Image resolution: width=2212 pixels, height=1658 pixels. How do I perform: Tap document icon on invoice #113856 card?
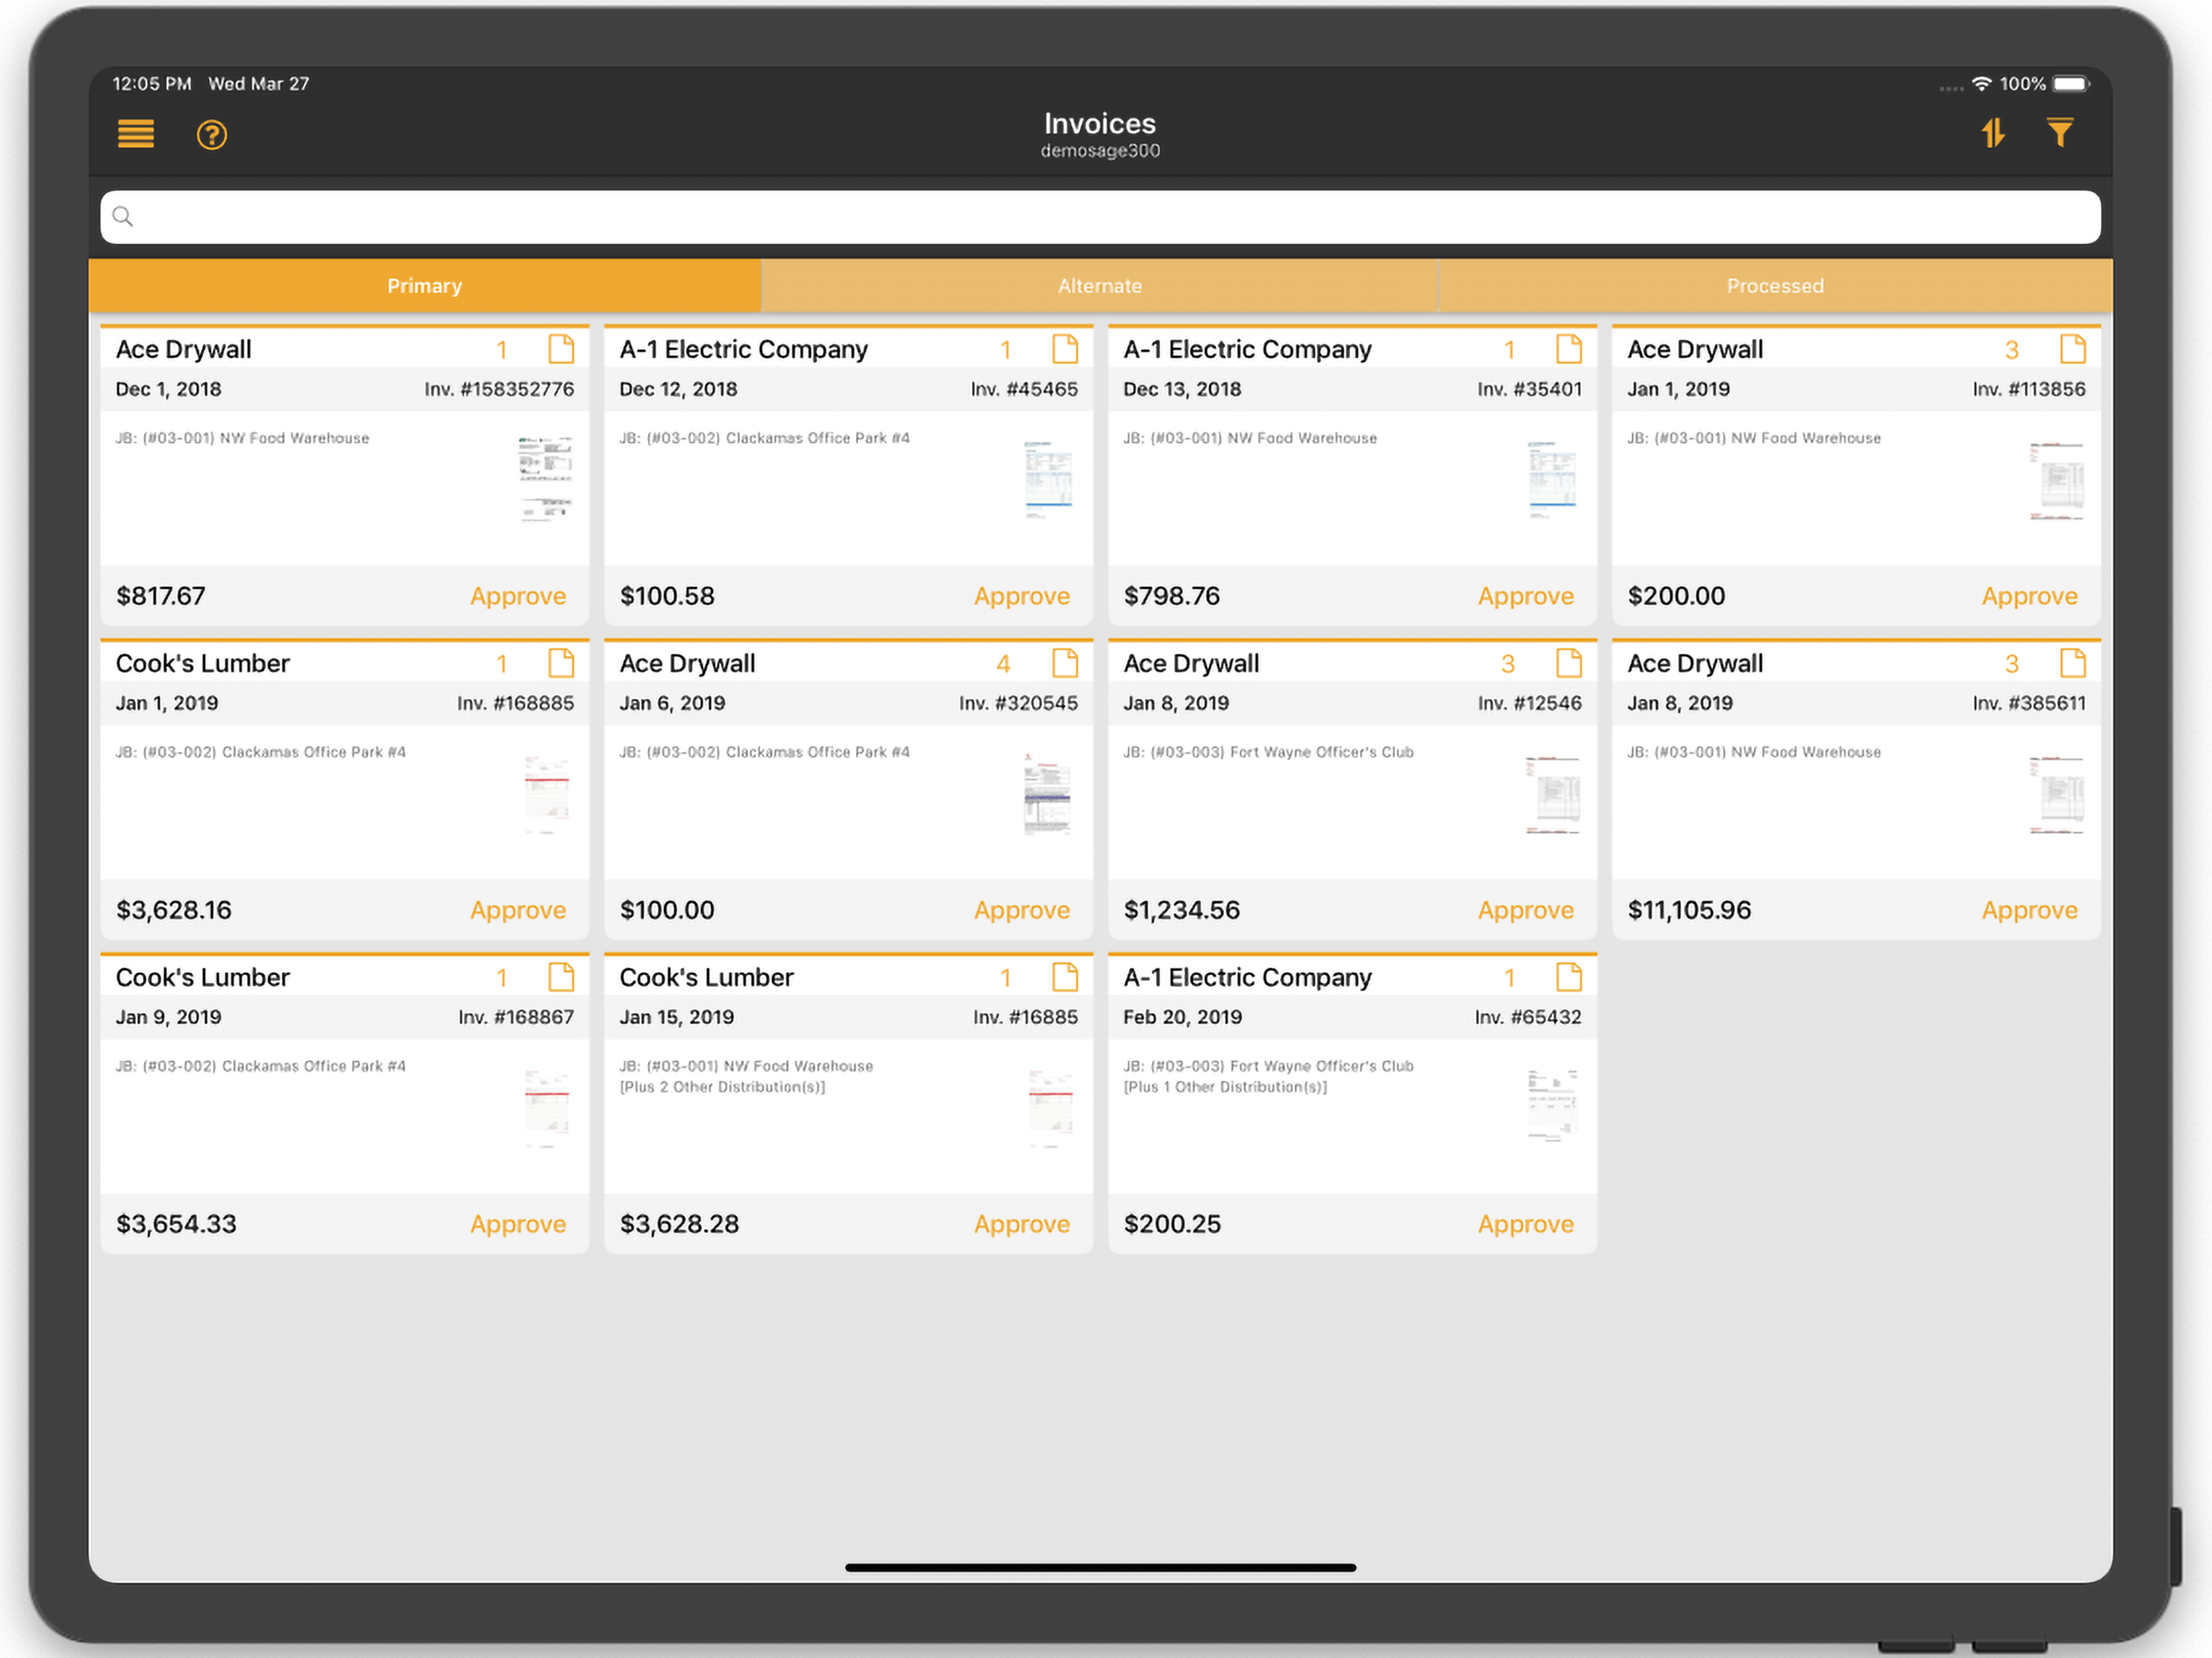click(x=2073, y=349)
